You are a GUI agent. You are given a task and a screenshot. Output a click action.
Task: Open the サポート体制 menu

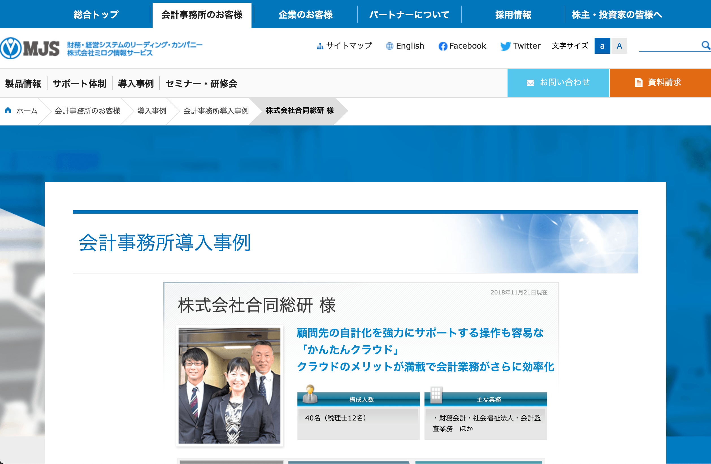click(80, 83)
